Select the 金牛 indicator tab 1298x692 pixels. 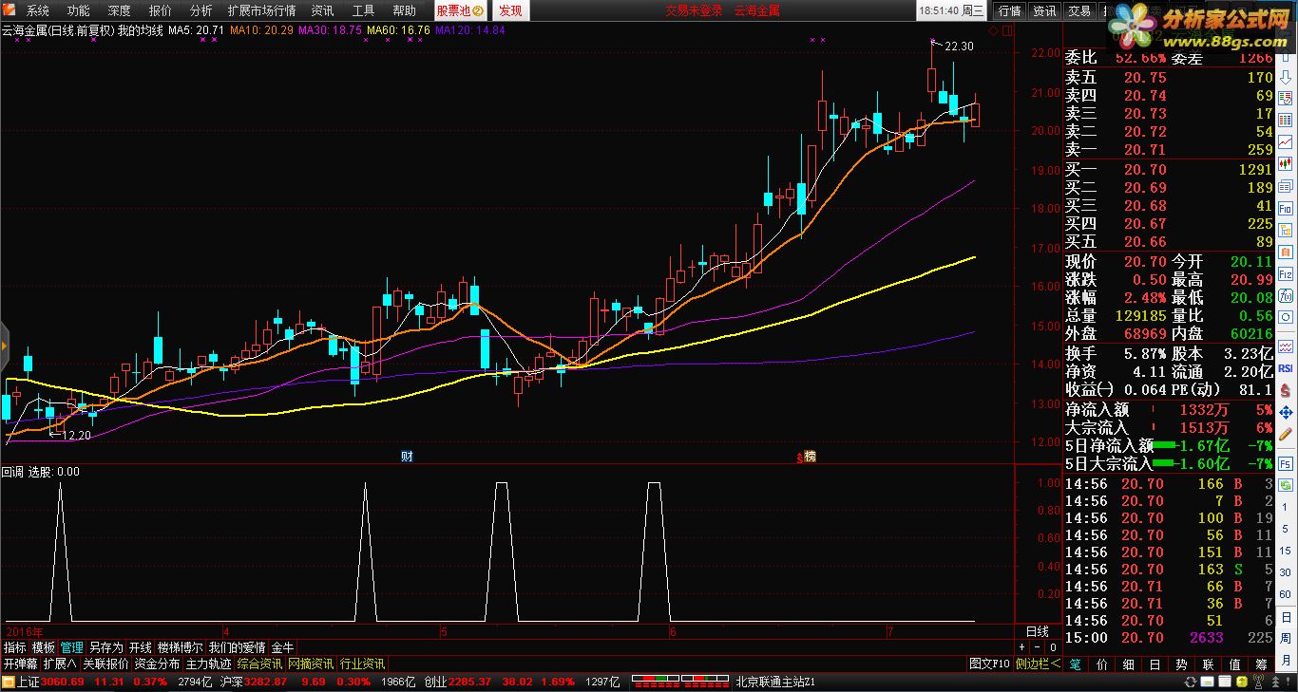pos(282,647)
